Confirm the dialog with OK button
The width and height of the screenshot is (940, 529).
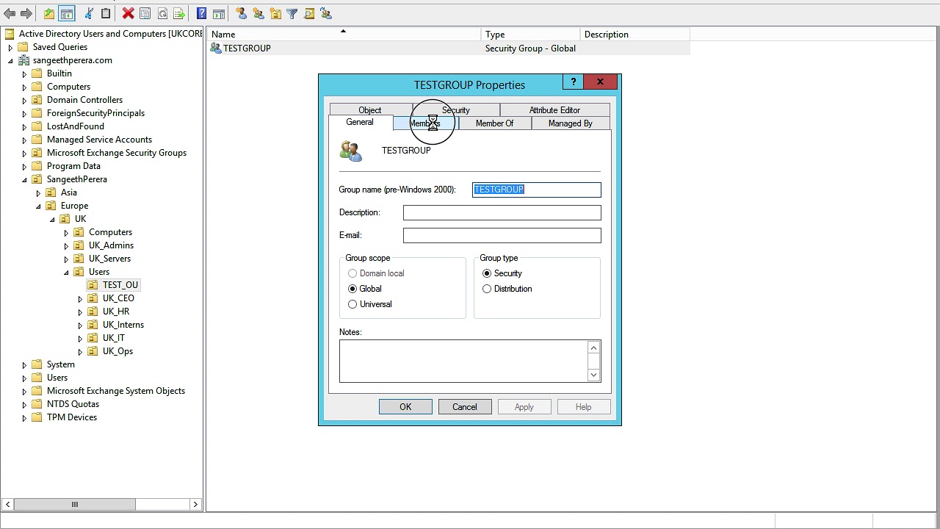(405, 407)
